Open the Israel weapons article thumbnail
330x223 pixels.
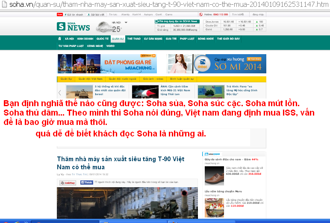pos(80,92)
